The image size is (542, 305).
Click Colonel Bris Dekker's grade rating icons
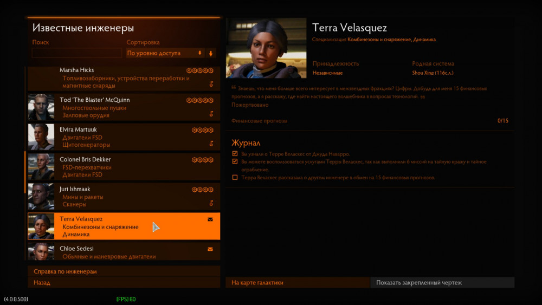tap(203, 160)
